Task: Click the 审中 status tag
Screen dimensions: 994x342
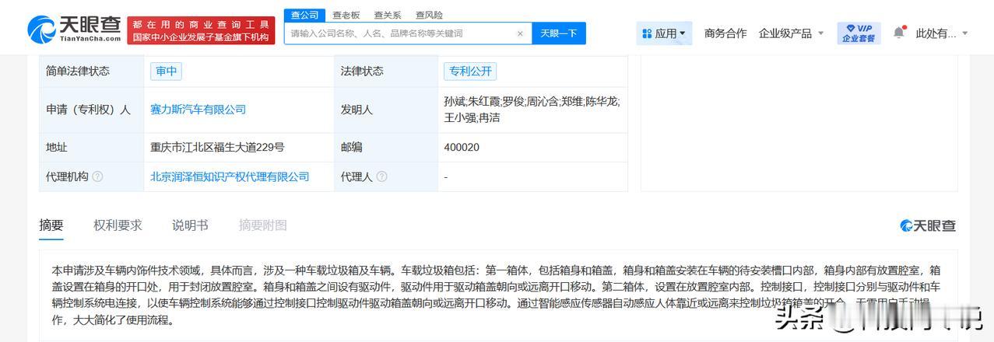Action: pos(166,72)
